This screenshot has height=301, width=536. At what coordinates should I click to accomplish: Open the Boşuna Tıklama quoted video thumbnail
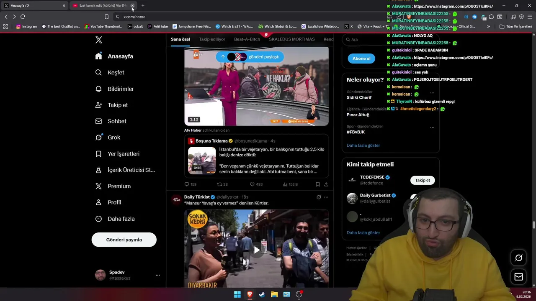point(202,160)
